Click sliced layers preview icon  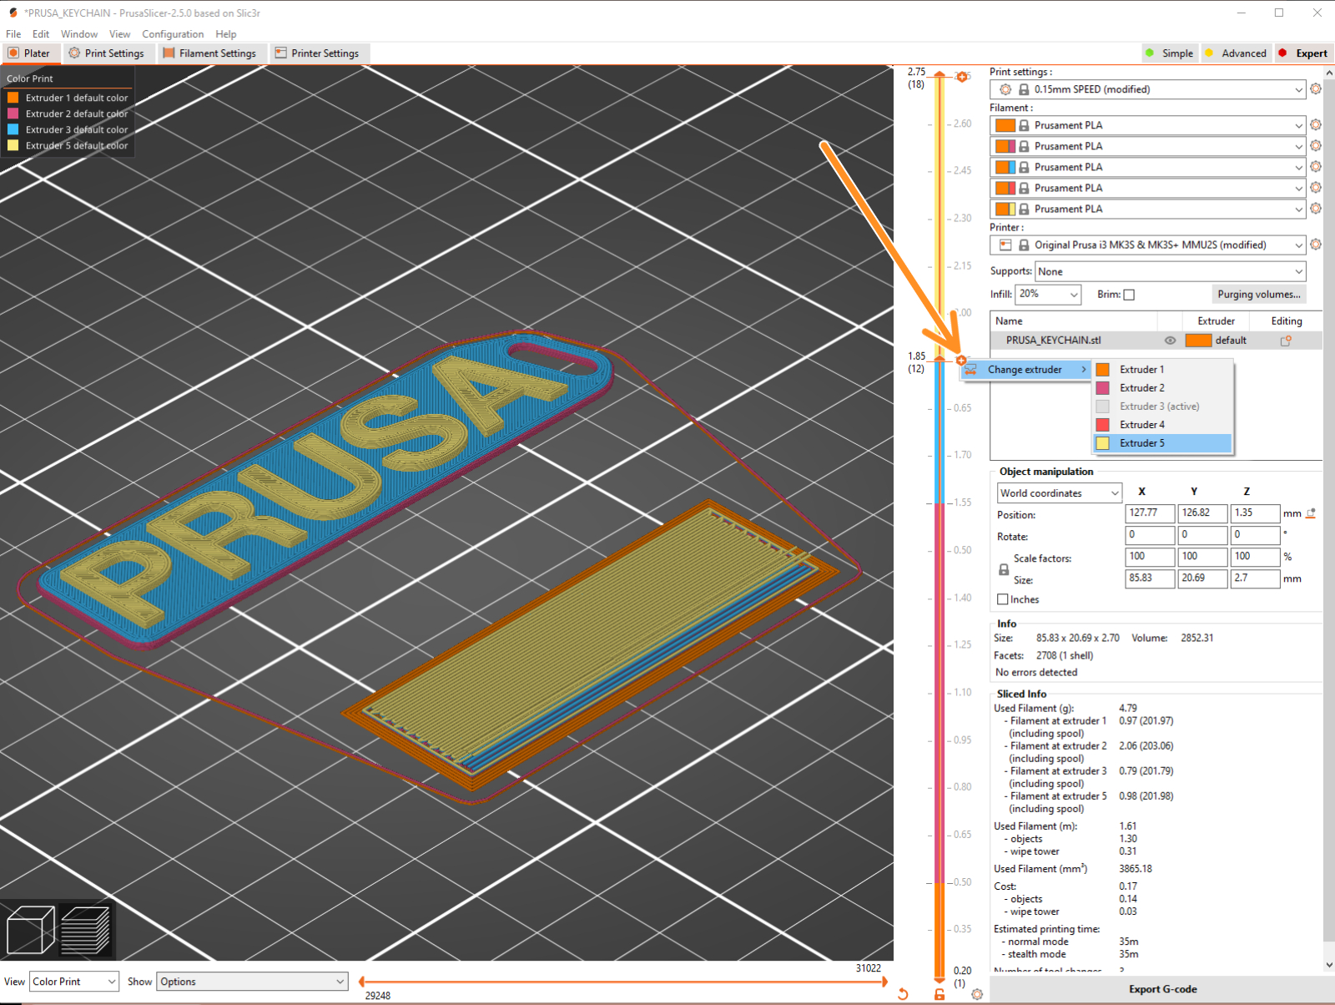tap(85, 930)
